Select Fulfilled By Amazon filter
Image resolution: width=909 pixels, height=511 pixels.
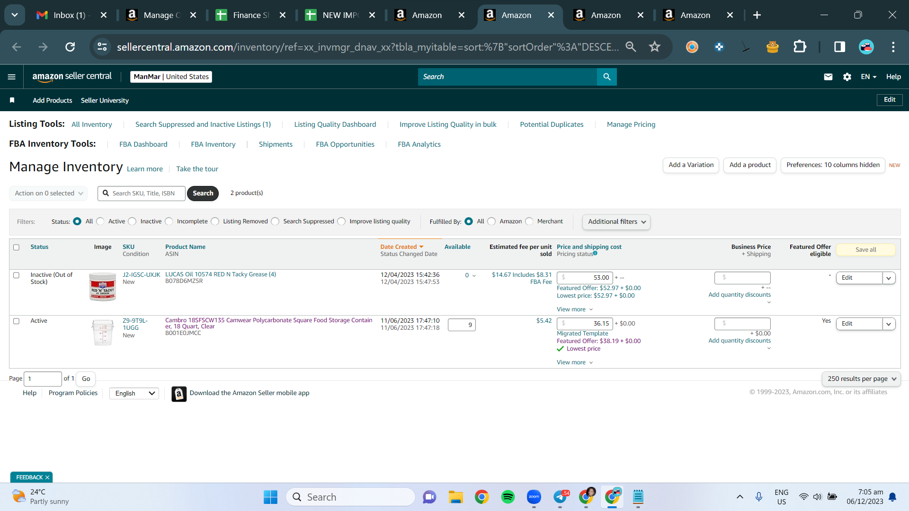coord(492,221)
